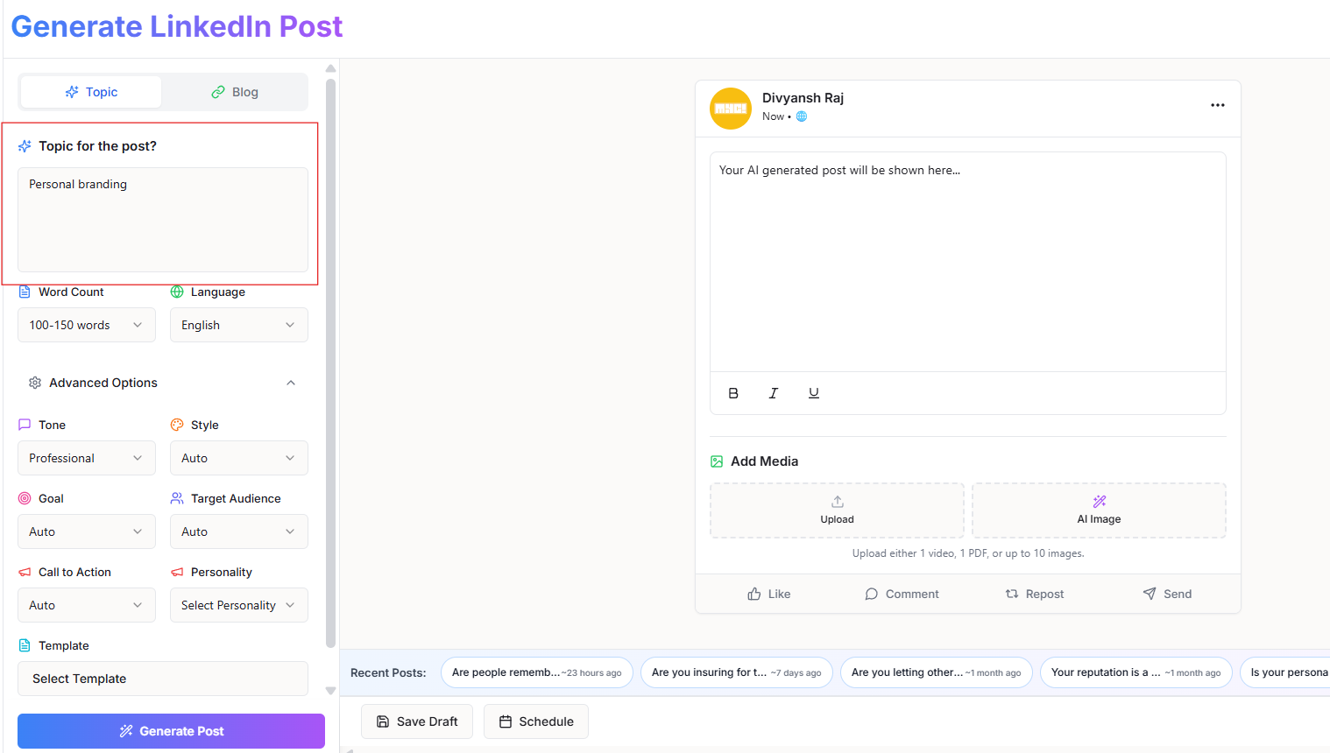Image resolution: width=1330 pixels, height=753 pixels.
Task: Open recent post 'Are you insuring for t...'
Action: coord(736,672)
